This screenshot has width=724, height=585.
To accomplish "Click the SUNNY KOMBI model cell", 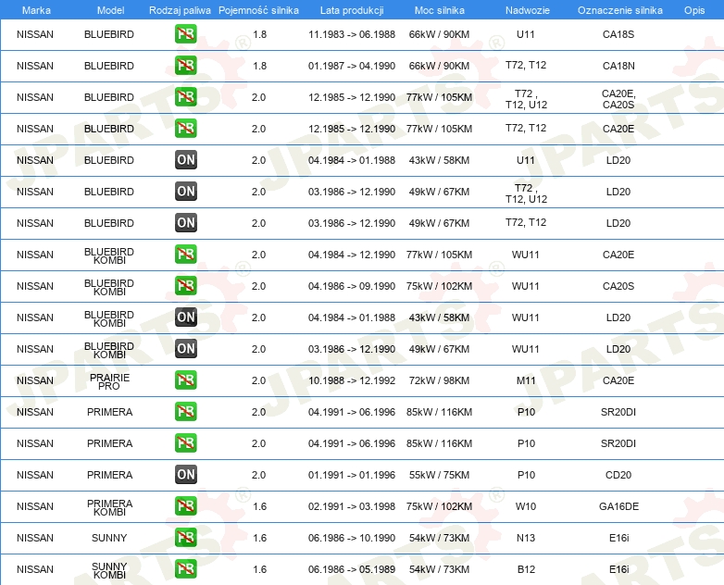I will click(109, 570).
